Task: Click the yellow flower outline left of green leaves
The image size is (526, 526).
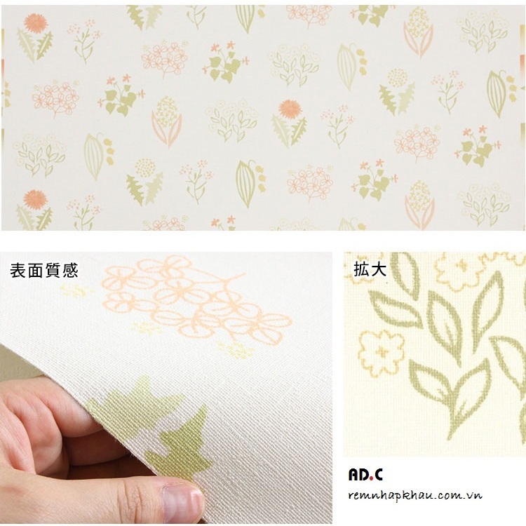Action: tap(381, 352)
